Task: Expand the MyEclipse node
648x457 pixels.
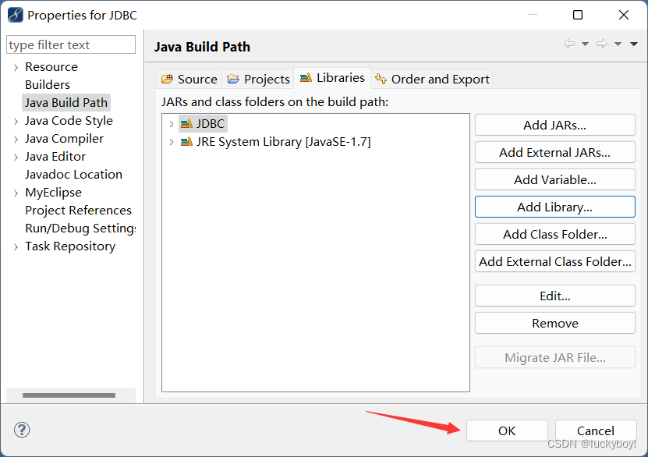Action: (x=16, y=193)
